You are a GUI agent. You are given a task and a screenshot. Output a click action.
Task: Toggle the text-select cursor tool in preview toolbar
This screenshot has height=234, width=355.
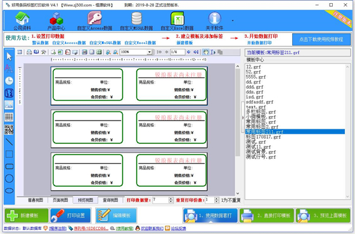pyautogui.click(x=213, y=52)
